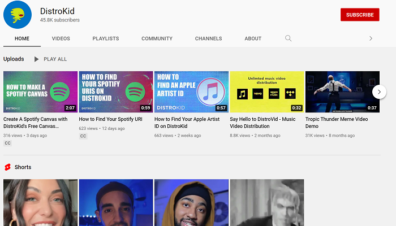Screen dimensions: 396x226
Task: Open 'How to Find Your Spotify URI' title
Action: coord(111,119)
